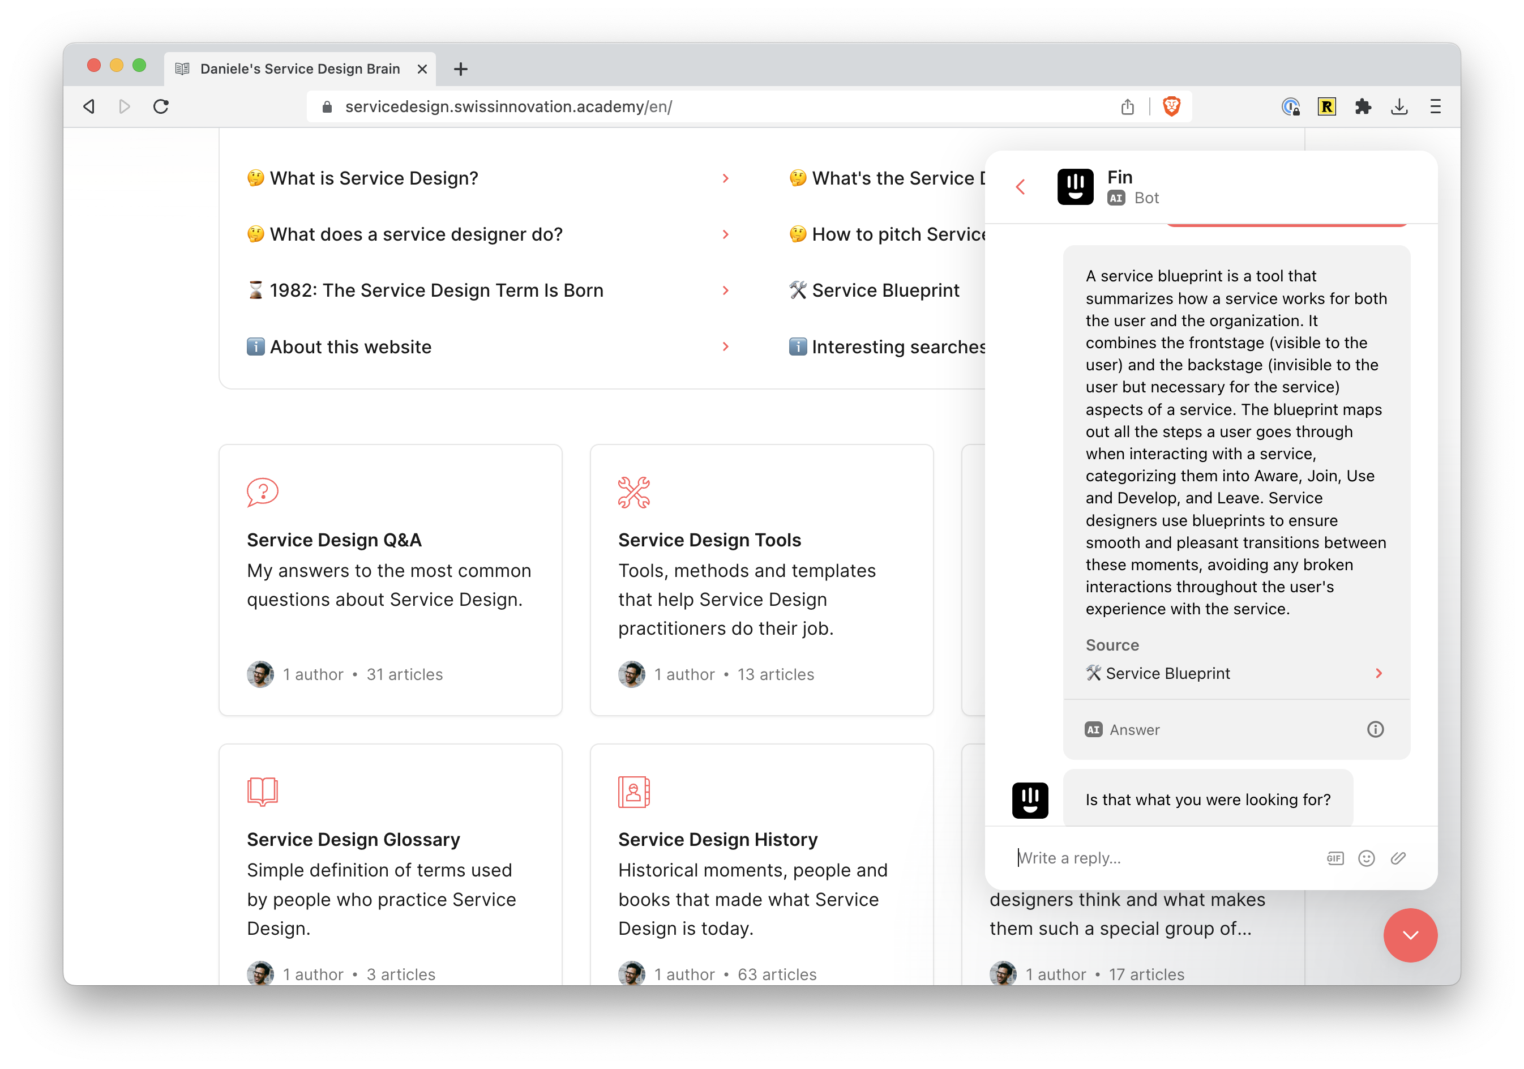Viewport: 1524px width, 1069px height.
Task: Go back using chat's red back arrow
Action: (x=1021, y=187)
